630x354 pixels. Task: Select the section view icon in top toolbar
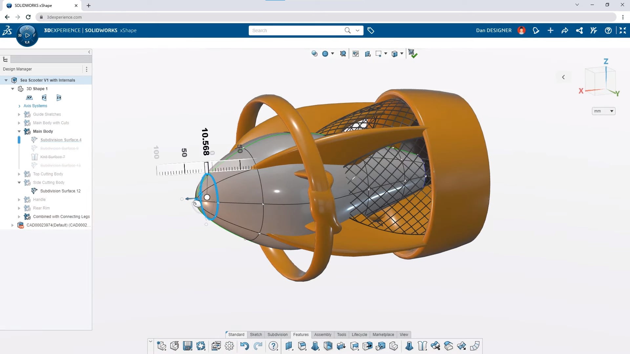[x=367, y=53]
